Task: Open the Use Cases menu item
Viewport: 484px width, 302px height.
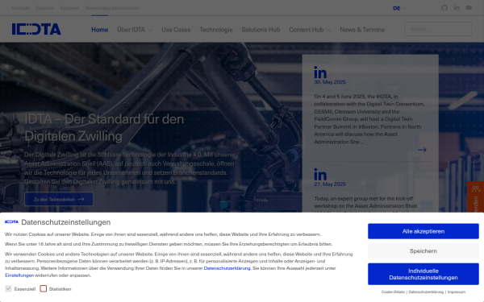Action: click(176, 30)
